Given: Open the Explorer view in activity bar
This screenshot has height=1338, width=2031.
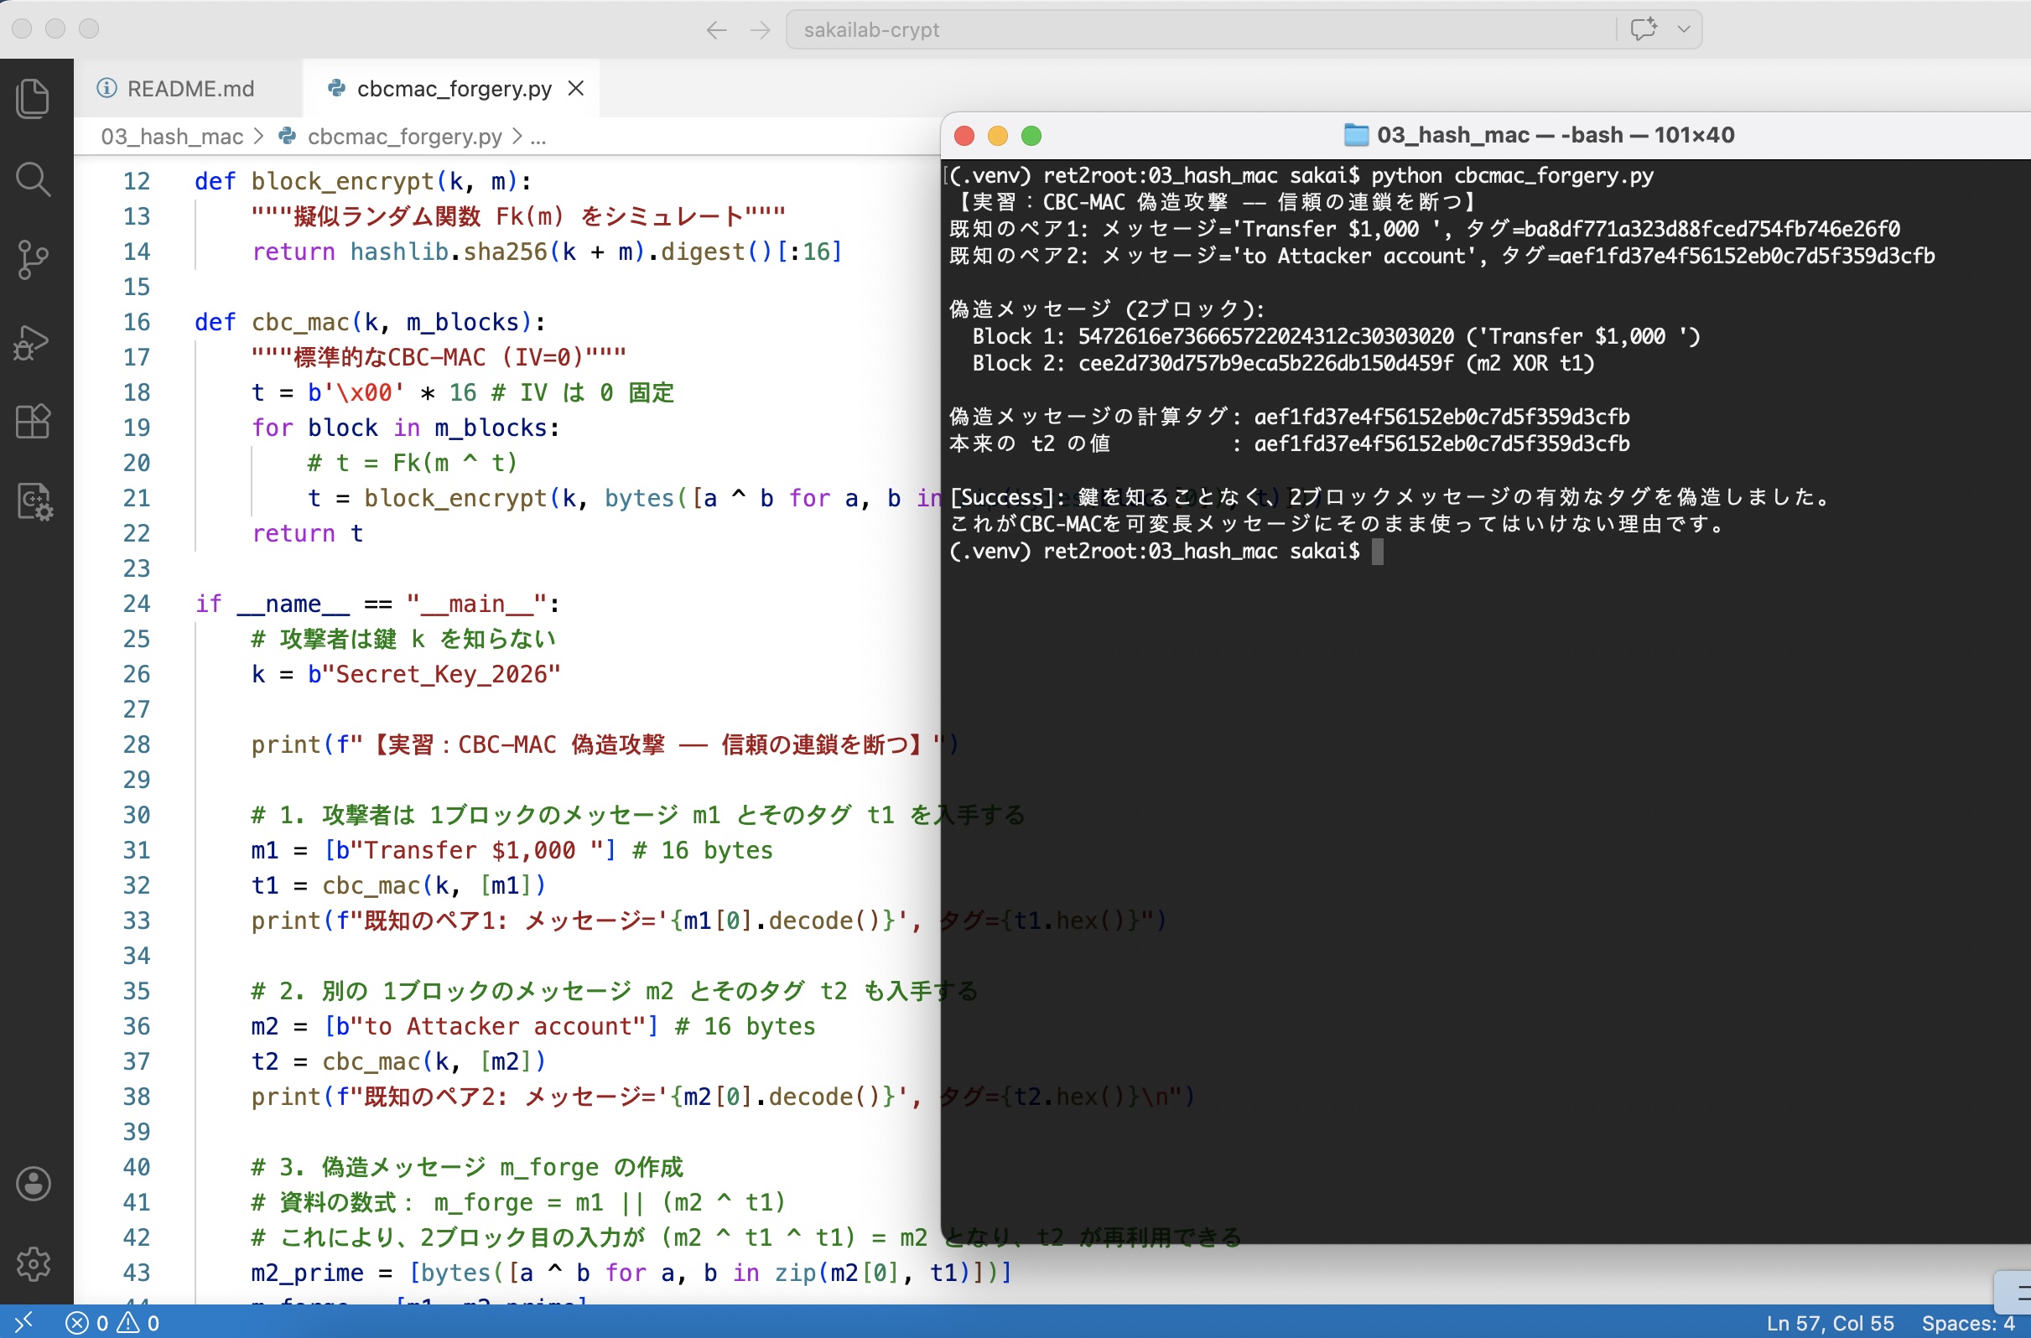Looking at the screenshot, I should point(34,99).
